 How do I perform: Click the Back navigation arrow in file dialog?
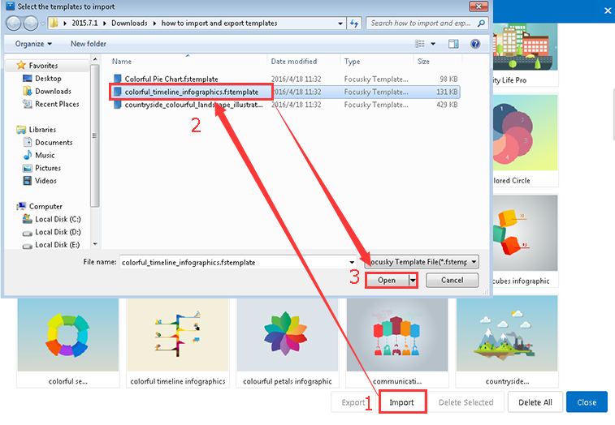tap(14, 24)
